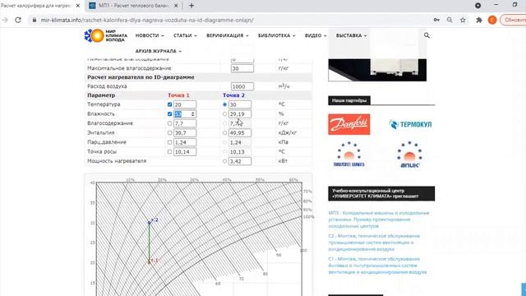Click the Наши партнёры heading label
The width and height of the screenshot is (526, 296).
pyautogui.click(x=348, y=100)
